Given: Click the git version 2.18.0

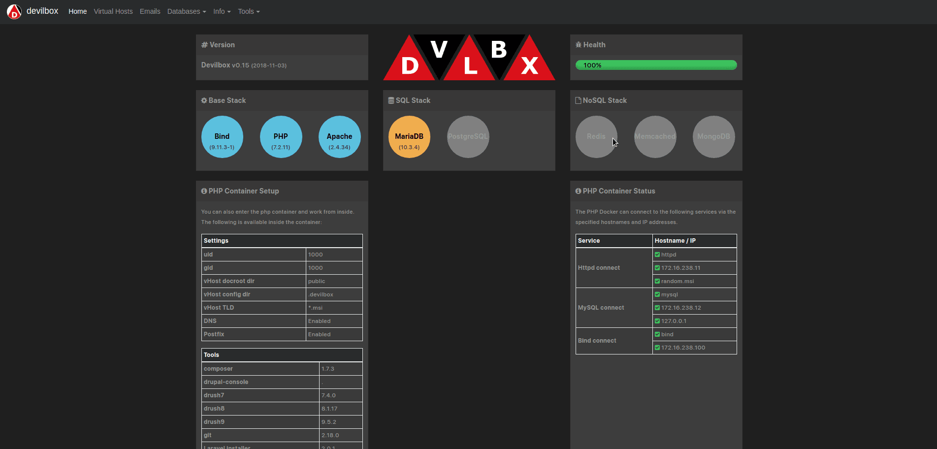Looking at the screenshot, I should coord(330,435).
